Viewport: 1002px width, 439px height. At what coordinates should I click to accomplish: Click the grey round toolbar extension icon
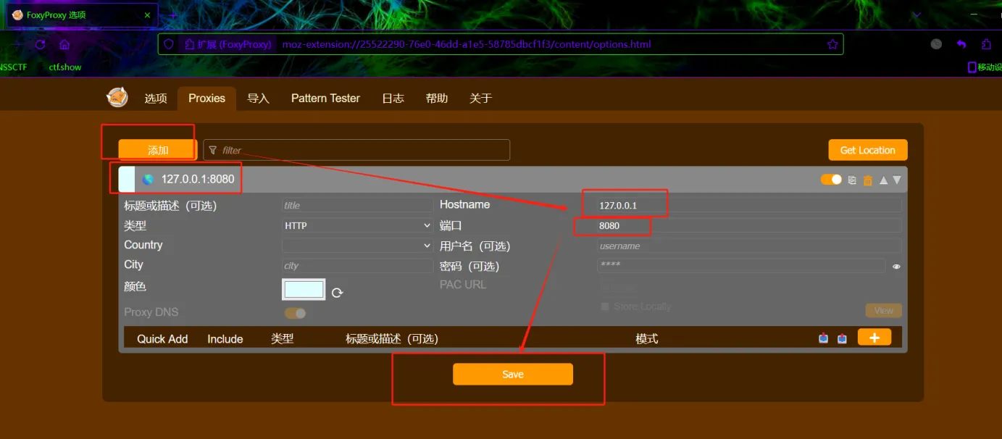pos(936,44)
